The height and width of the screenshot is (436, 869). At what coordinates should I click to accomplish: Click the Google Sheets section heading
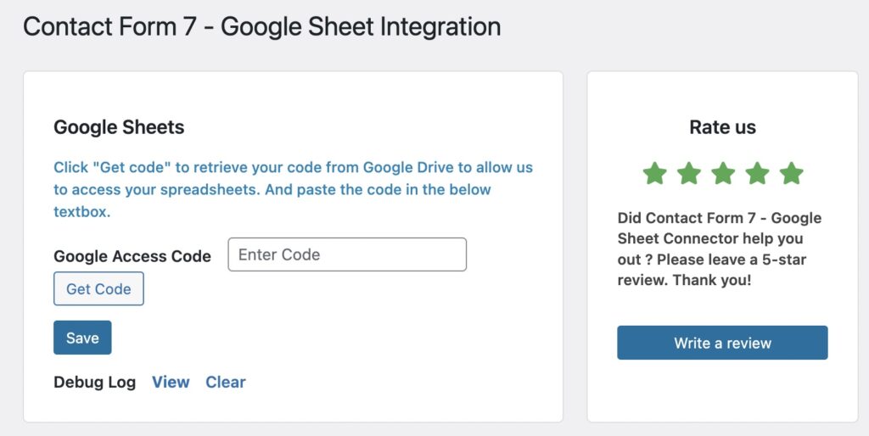point(119,128)
